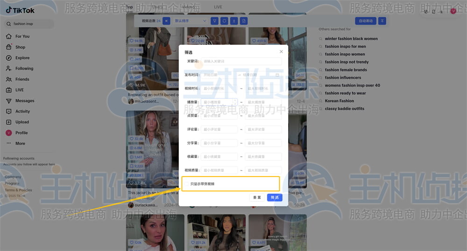Click the download icon in extension toolbar

coord(234,21)
